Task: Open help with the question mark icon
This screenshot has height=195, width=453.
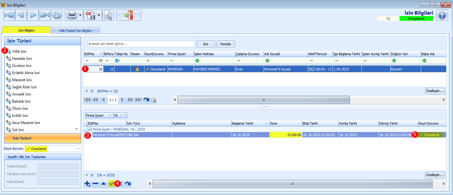Action: (442, 15)
